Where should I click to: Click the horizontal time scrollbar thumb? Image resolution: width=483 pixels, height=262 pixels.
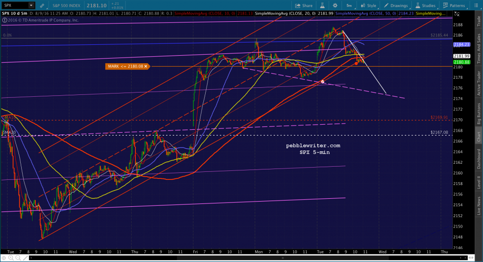(x=282, y=258)
